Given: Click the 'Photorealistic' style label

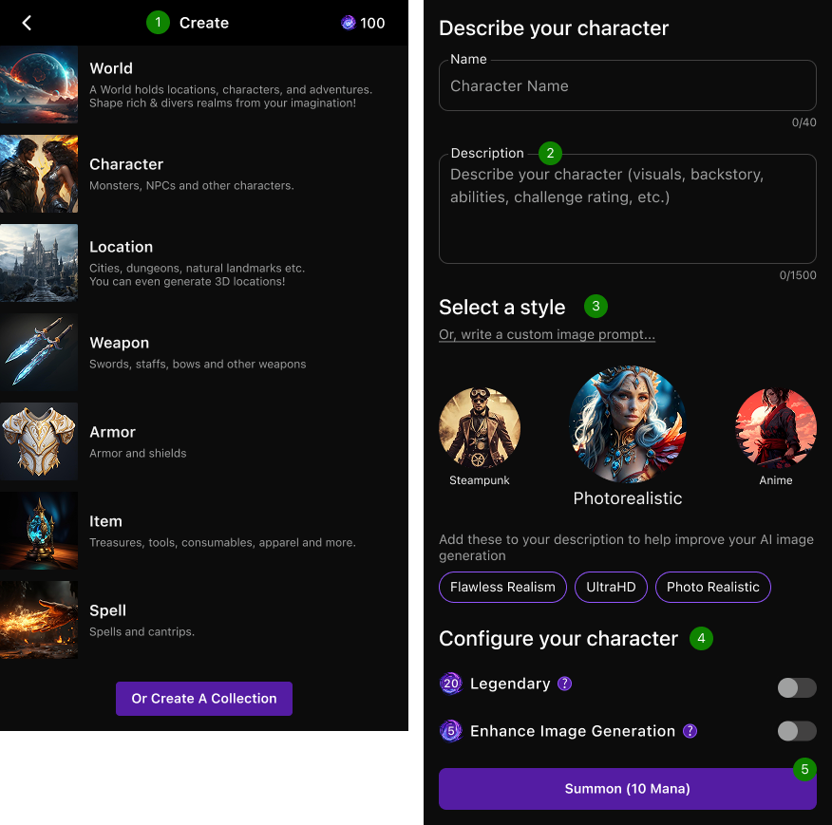Looking at the screenshot, I should (627, 498).
